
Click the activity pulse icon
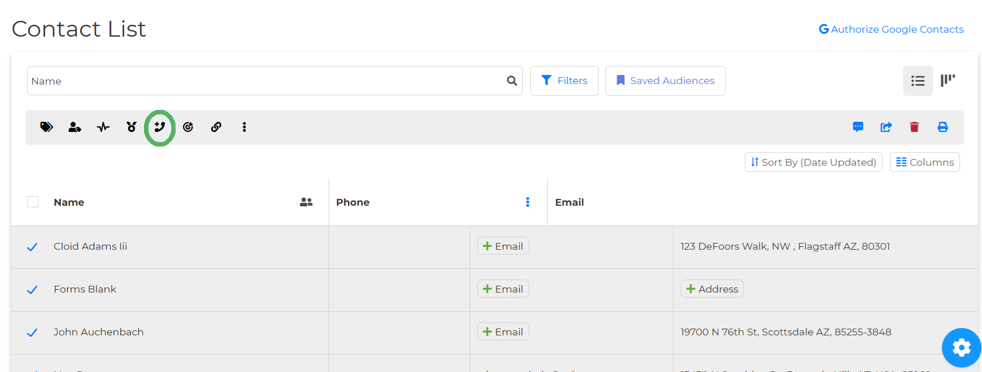point(103,127)
